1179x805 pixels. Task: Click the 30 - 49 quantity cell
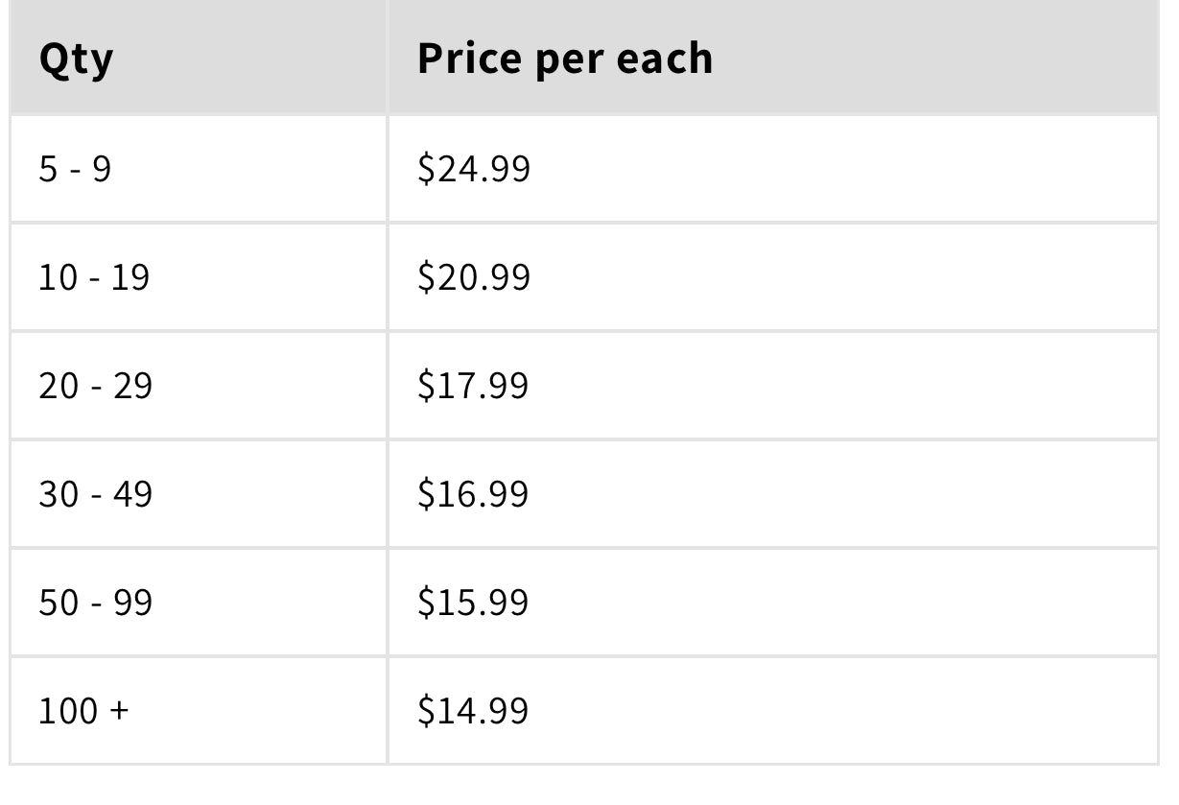(95, 495)
